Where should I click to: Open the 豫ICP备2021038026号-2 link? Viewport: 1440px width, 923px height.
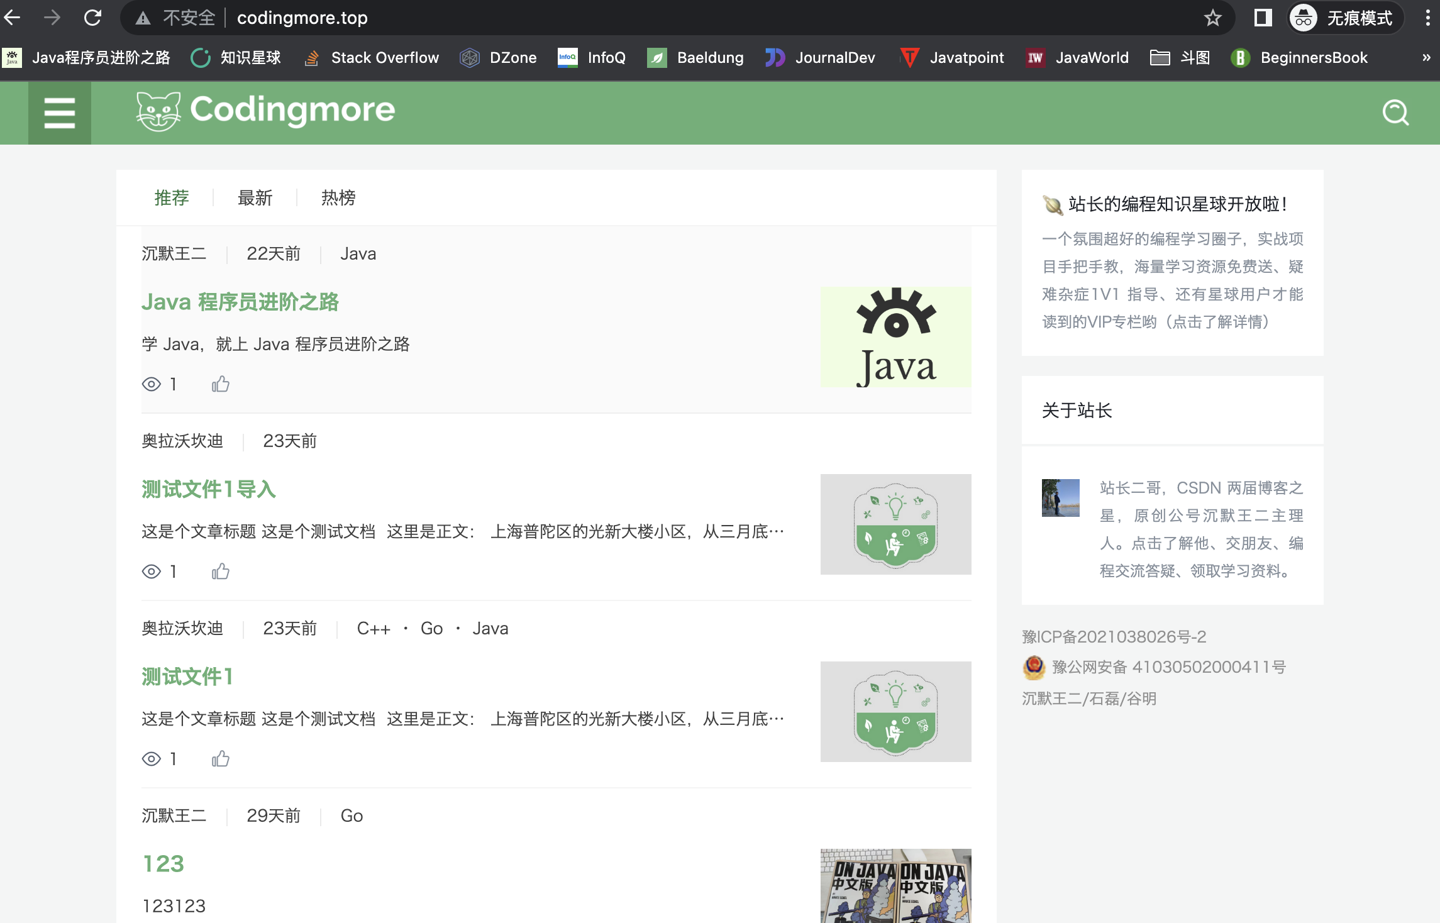click(x=1114, y=637)
